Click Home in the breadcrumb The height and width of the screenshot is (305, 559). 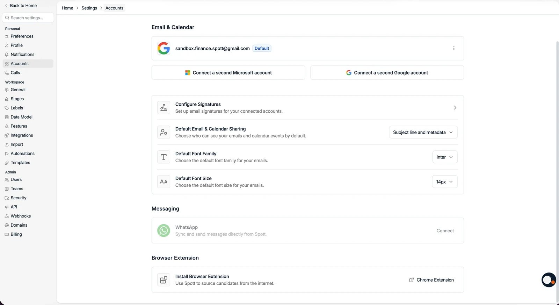67,8
